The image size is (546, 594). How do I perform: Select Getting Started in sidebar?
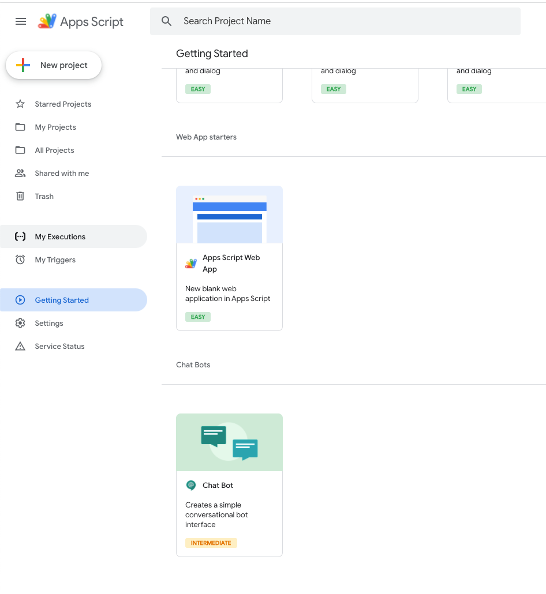[x=73, y=300]
